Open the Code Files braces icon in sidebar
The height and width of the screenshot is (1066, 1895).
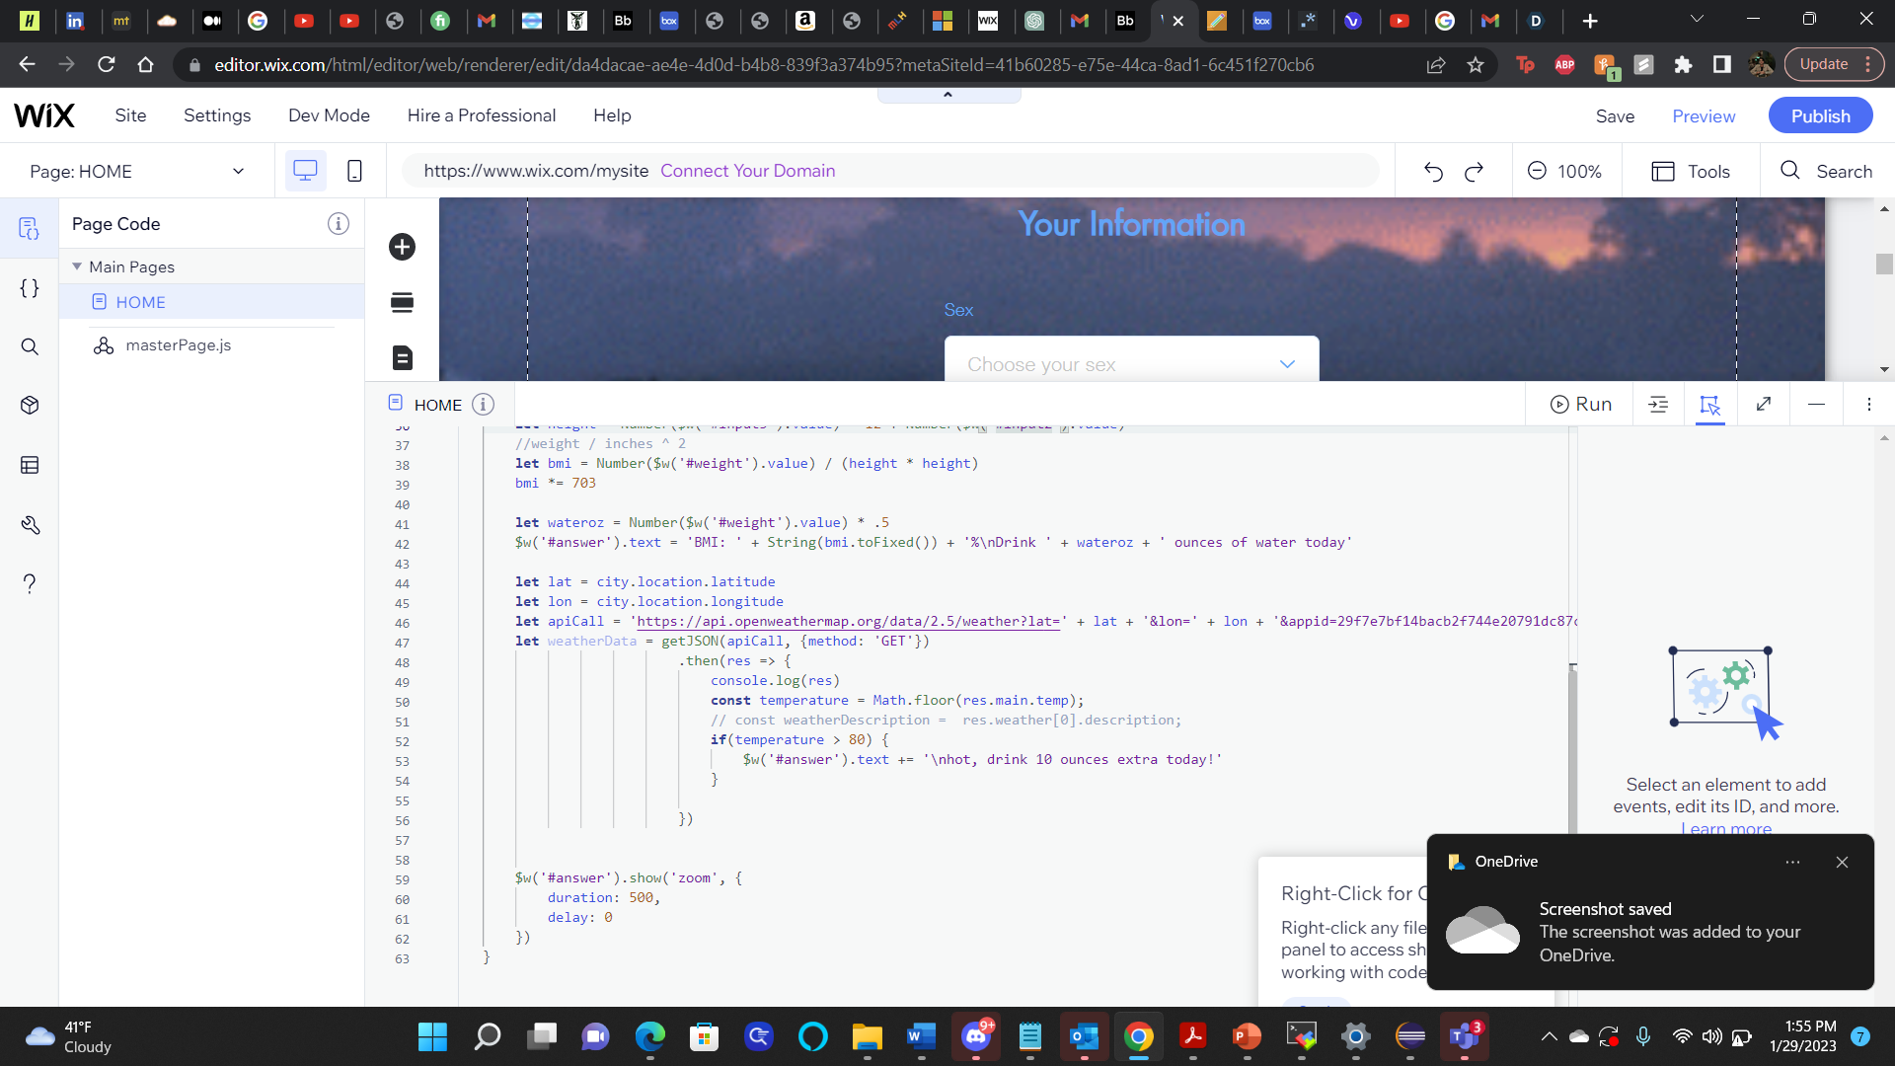coord(30,288)
